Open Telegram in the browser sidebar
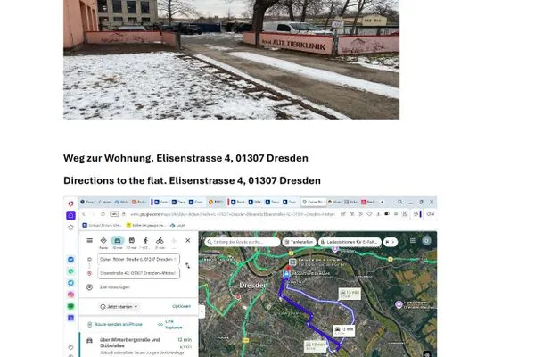The width and height of the screenshot is (535, 357). [70, 283]
